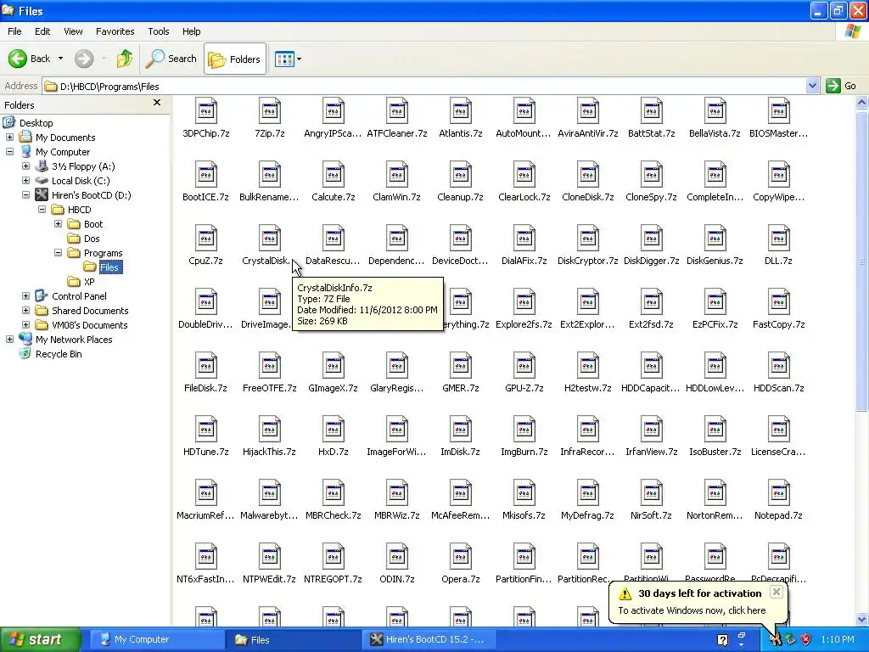
Task: Select the FreeOTFE.7z file icon
Action: [269, 366]
